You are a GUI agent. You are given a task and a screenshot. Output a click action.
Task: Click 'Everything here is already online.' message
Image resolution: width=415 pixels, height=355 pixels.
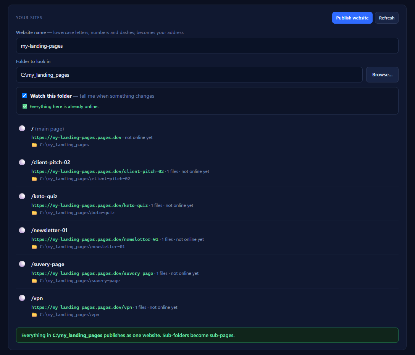coord(64,106)
